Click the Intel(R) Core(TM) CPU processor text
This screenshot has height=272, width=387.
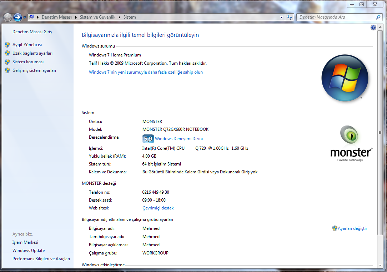(x=195, y=148)
